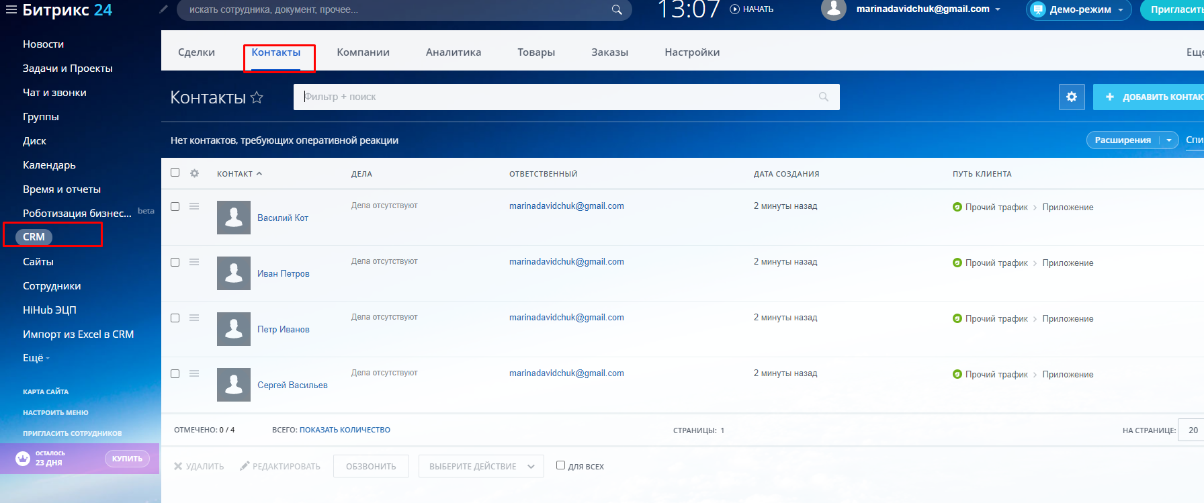Open the row actions menu for Василий Кот
The width and height of the screenshot is (1204, 503).
click(194, 206)
